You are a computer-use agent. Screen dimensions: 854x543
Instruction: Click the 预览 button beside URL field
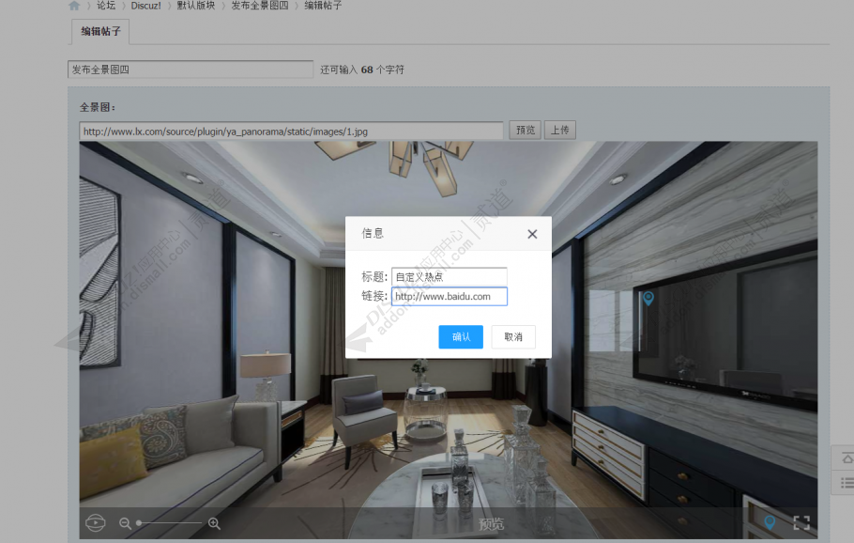[525, 131]
